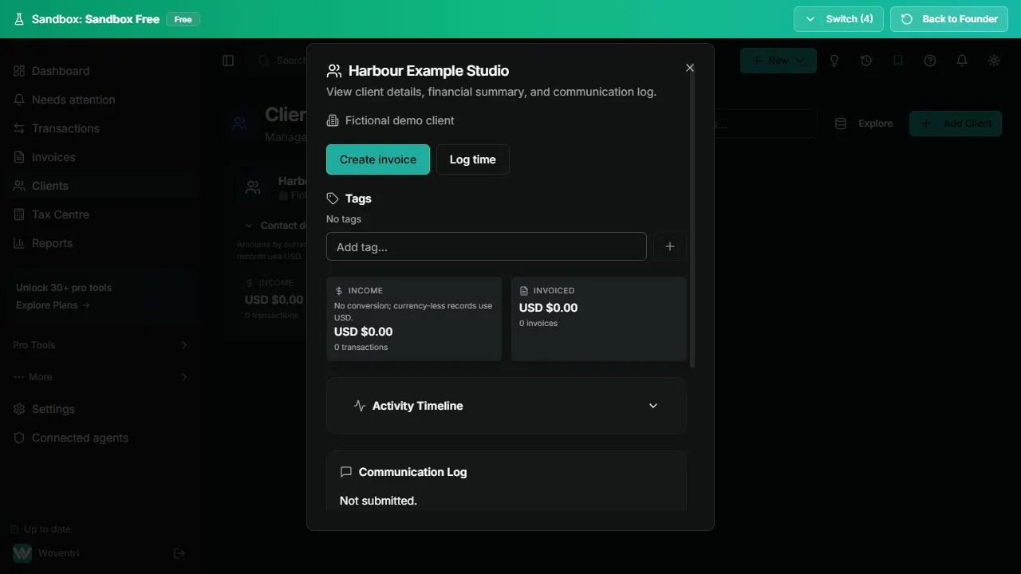Close the Harbour Example Studio dialog
Image resolution: width=1021 pixels, height=574 pixels.
[690, 68]
